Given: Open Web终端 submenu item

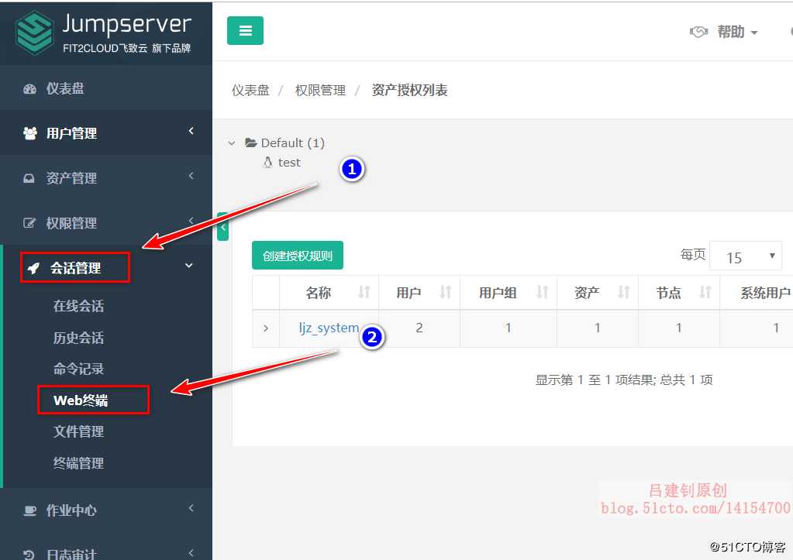Looking at the screenshot, I should pyautogui.click(x=81, y=400).
